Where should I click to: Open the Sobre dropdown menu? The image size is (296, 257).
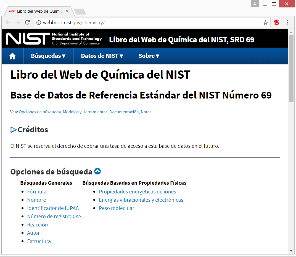pyautogui.click(x=149, y=56)
